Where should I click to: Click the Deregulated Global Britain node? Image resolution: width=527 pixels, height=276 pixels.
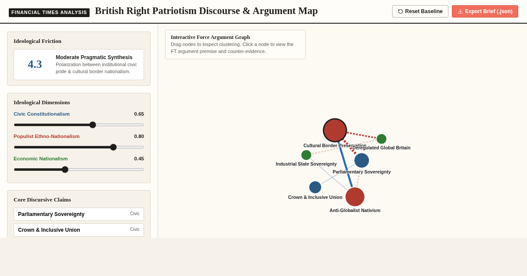[381, 139]
